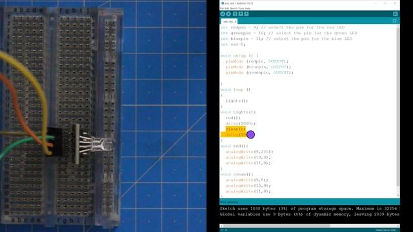Open the tab options dropdown arrow
This screenshot has height=232, width=413.
[394, 21]
